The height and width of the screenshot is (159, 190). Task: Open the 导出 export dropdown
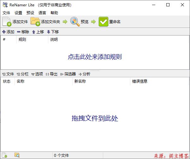click(51, 74)
